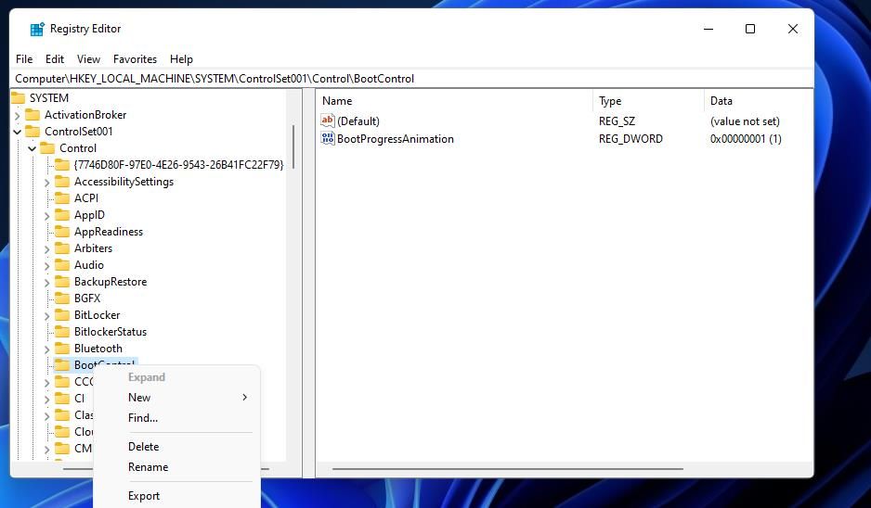Screen dimensions: 871x508
Task: Open the File menu
Action: (24, 58)
